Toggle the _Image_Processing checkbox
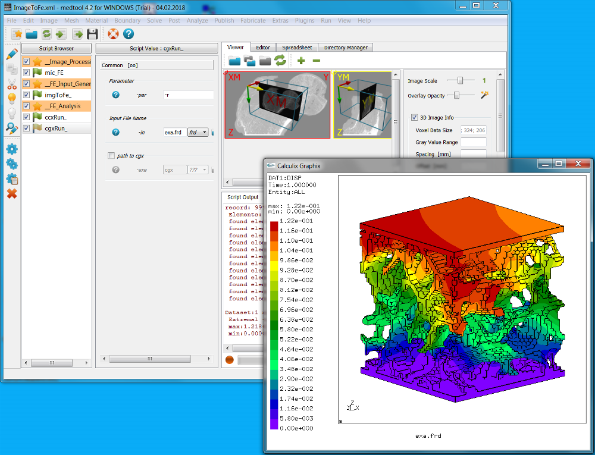This screenshot has height=455, width=595. [x=26, y=61]
